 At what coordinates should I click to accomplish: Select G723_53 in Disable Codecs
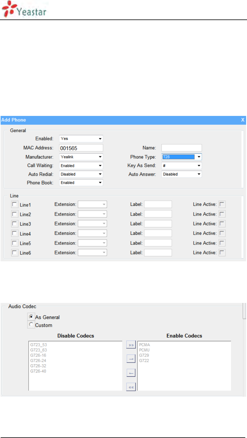[39, 345]
